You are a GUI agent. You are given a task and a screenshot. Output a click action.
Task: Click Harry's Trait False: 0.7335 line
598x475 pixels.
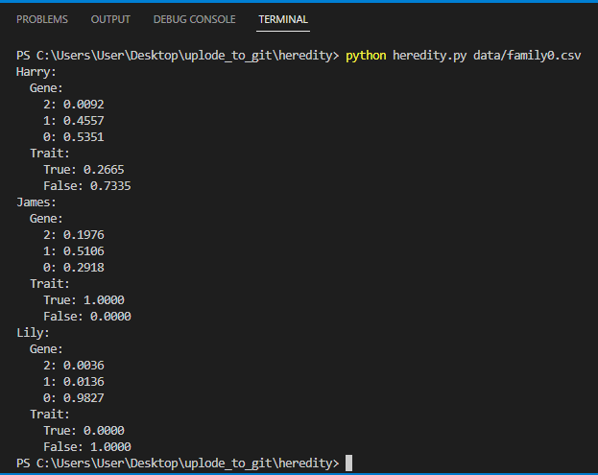click(86, 186)
